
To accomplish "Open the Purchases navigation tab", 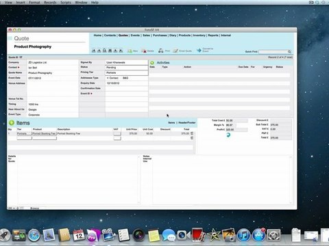I will coord(160,36).
